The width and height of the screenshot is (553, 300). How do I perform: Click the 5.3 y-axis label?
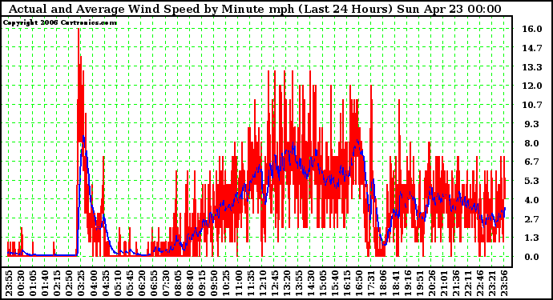tap(532, 181)
